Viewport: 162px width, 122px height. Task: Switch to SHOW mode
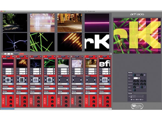[x=16, y=54]
